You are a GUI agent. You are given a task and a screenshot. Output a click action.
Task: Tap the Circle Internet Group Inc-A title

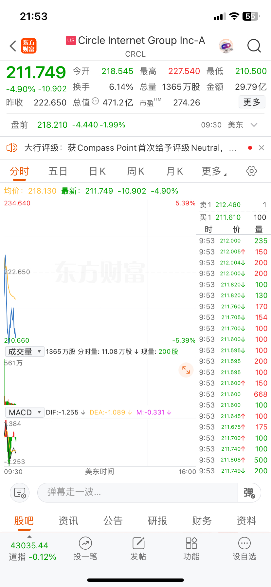point(141,40)
